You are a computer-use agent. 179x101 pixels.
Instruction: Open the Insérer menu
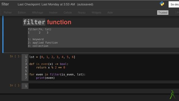53,13
